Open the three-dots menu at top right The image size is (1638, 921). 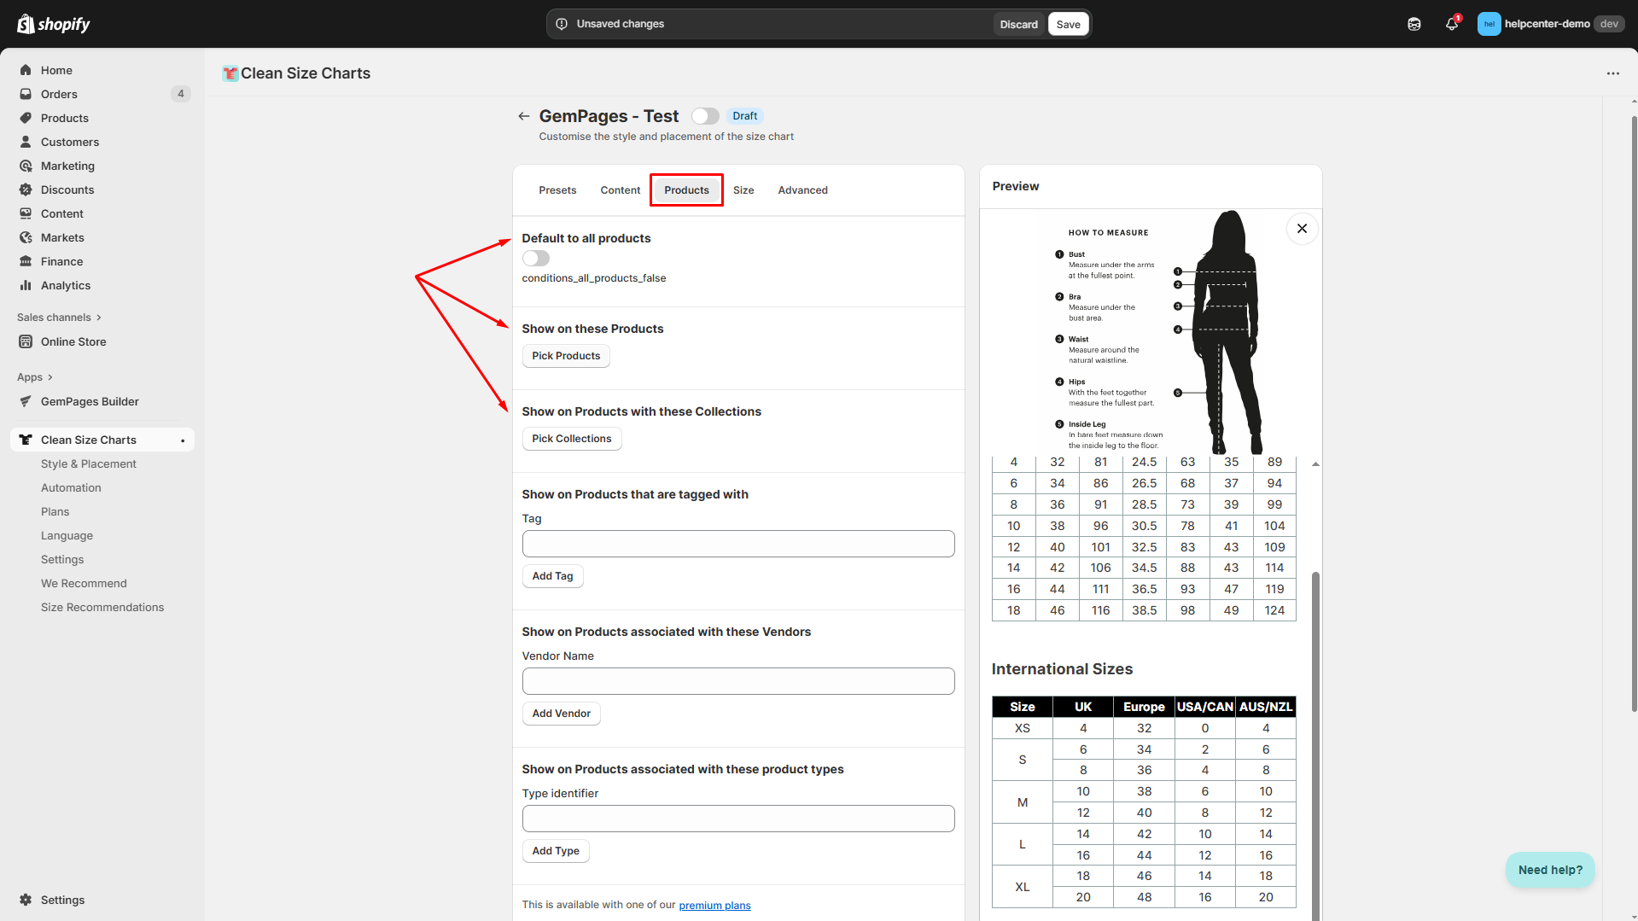click(x=1612, y=73)
